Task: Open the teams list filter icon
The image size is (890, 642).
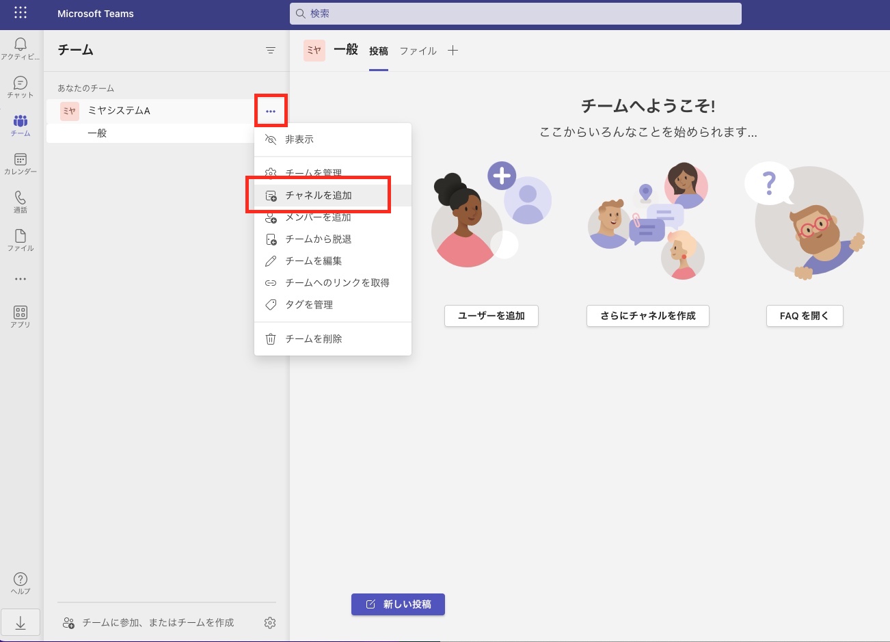Action: (271, 51)
